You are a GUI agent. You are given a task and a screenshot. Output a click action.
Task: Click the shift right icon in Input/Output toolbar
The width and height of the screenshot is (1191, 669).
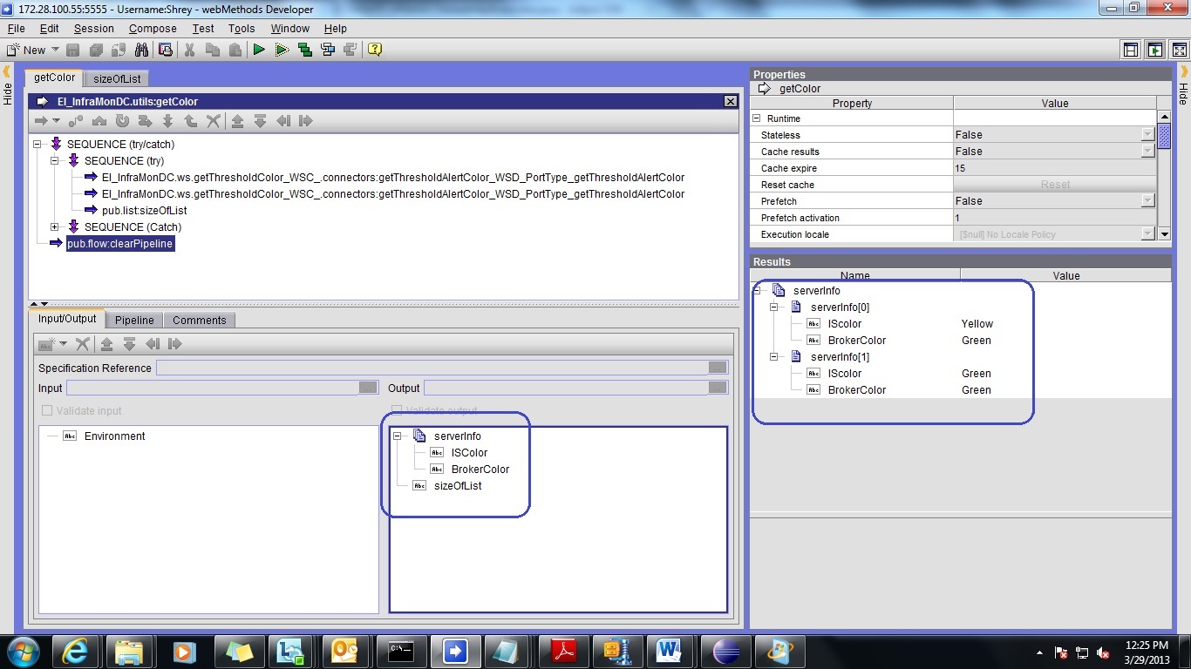click(174, 344)
